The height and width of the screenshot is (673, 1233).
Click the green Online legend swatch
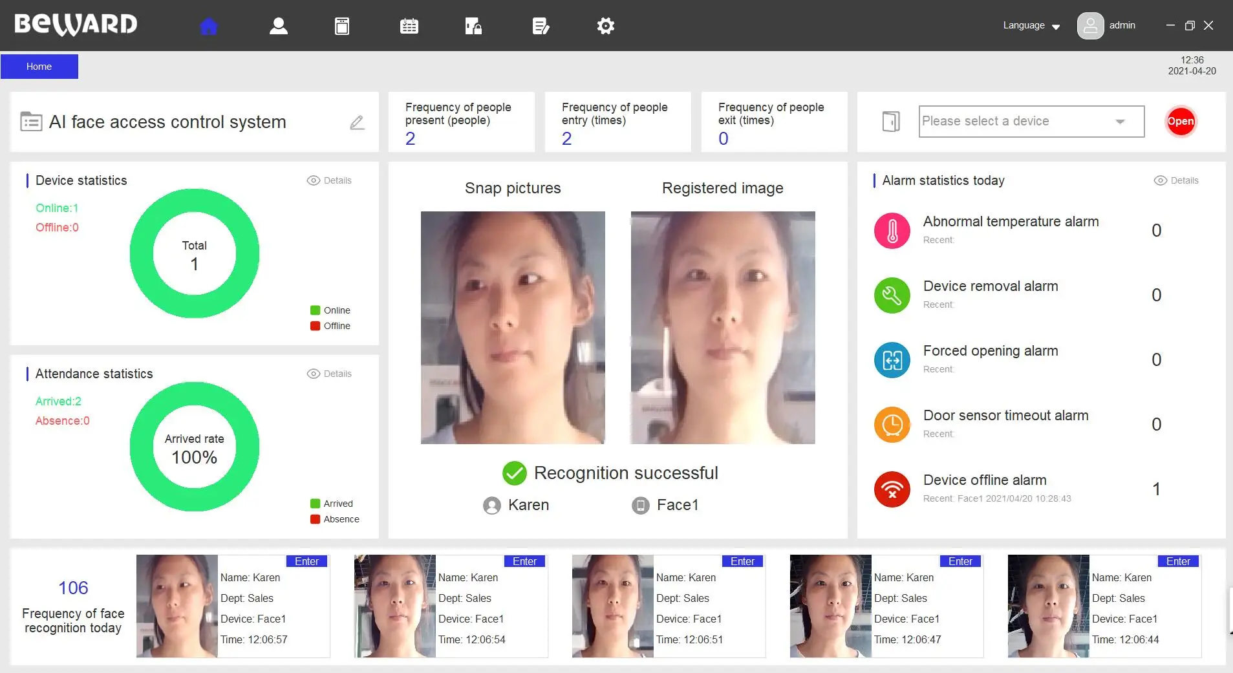(316, 310)
